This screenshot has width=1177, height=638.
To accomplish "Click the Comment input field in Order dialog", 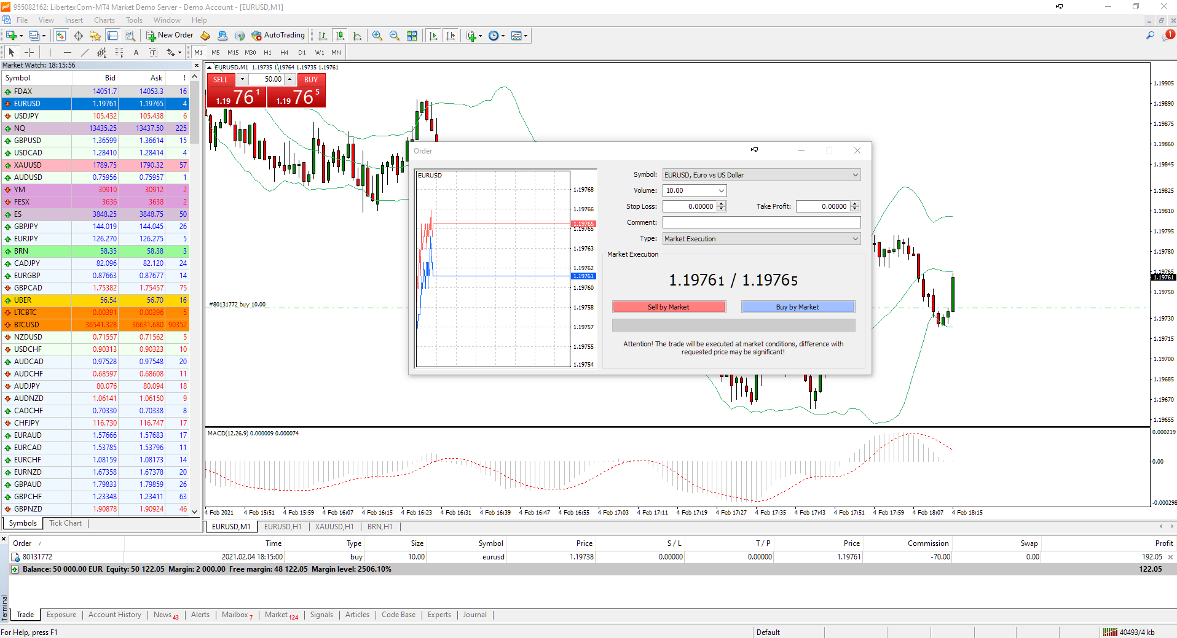I will pos(761,222).
